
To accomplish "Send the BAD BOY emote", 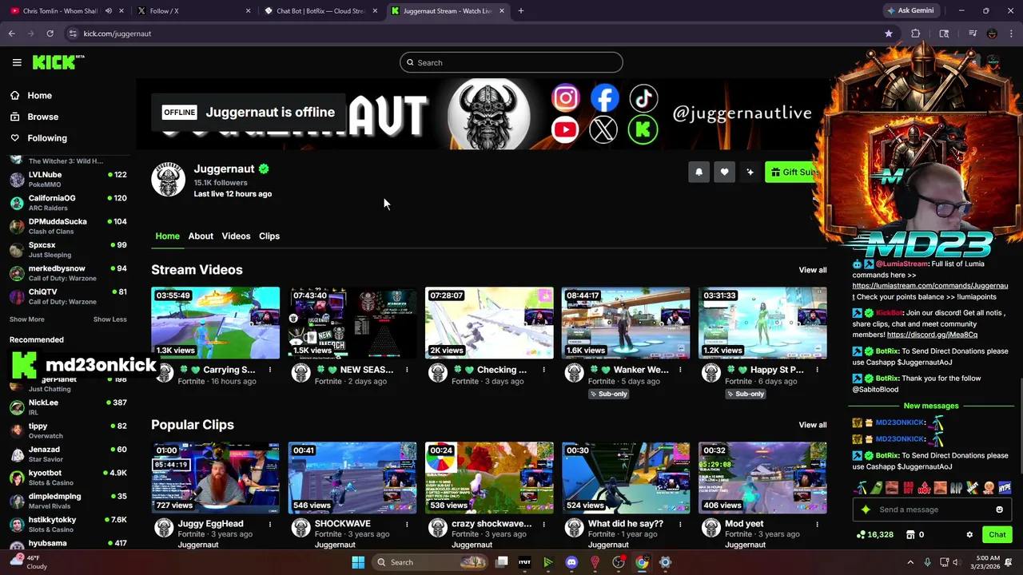I will click(x=909, y=487).
